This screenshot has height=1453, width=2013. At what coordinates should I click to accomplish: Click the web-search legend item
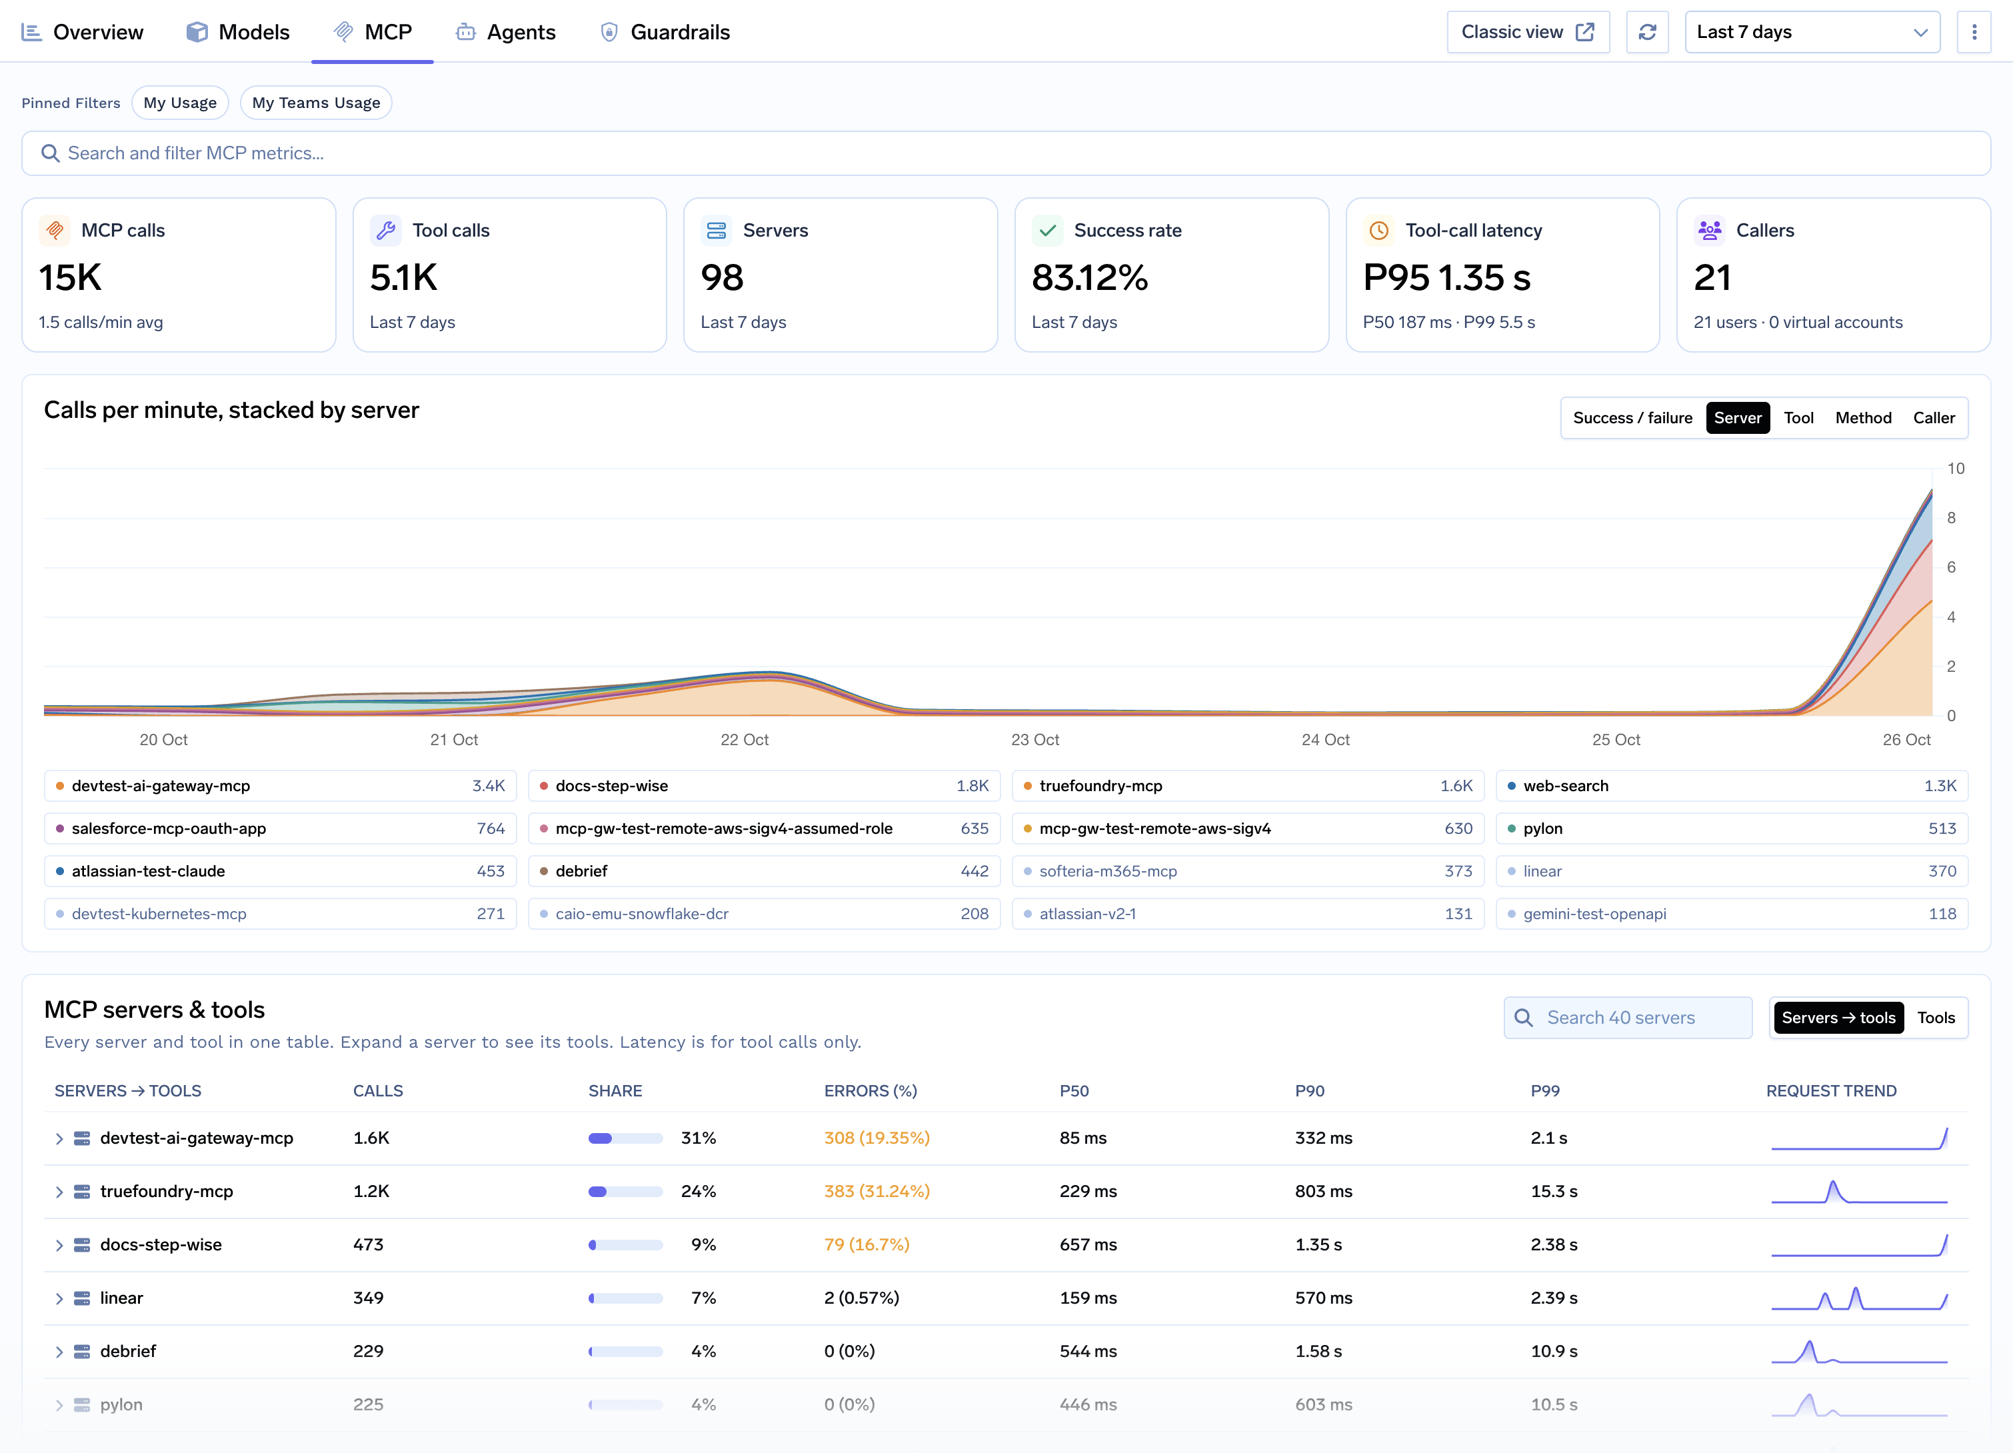click(1732, 786)
